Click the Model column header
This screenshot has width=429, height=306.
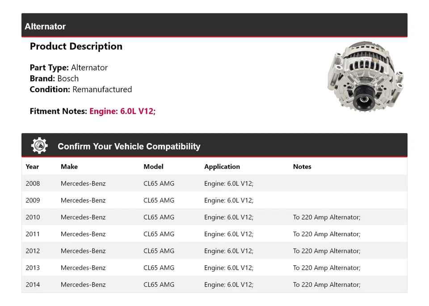153,166
